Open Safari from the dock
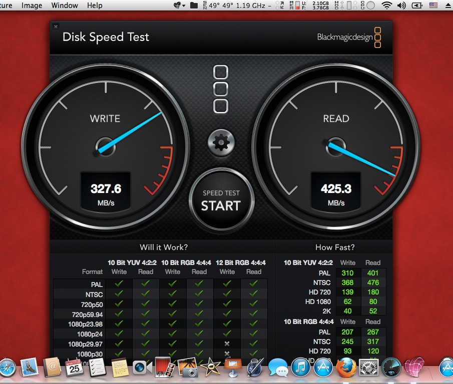 (8, 368)
